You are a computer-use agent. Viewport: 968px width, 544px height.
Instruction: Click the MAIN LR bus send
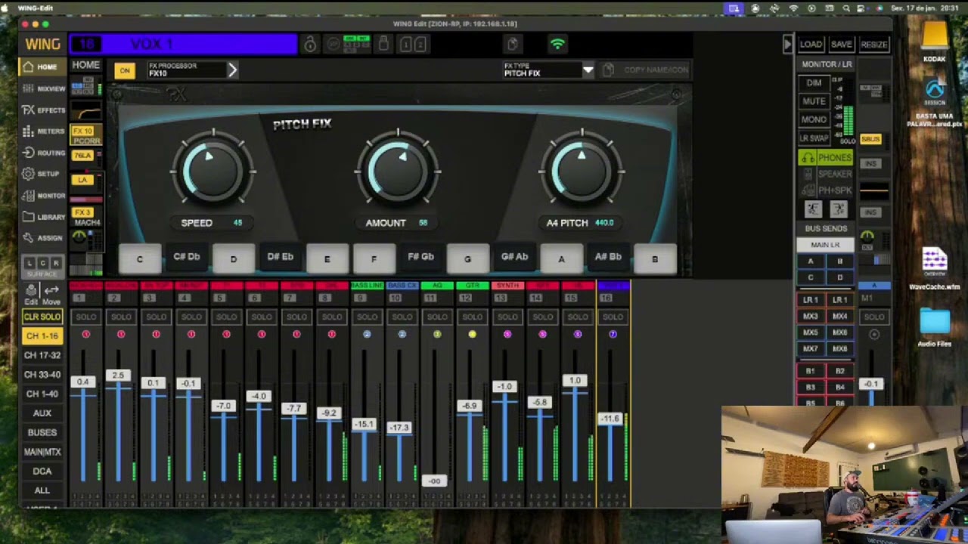pos(825,245)
